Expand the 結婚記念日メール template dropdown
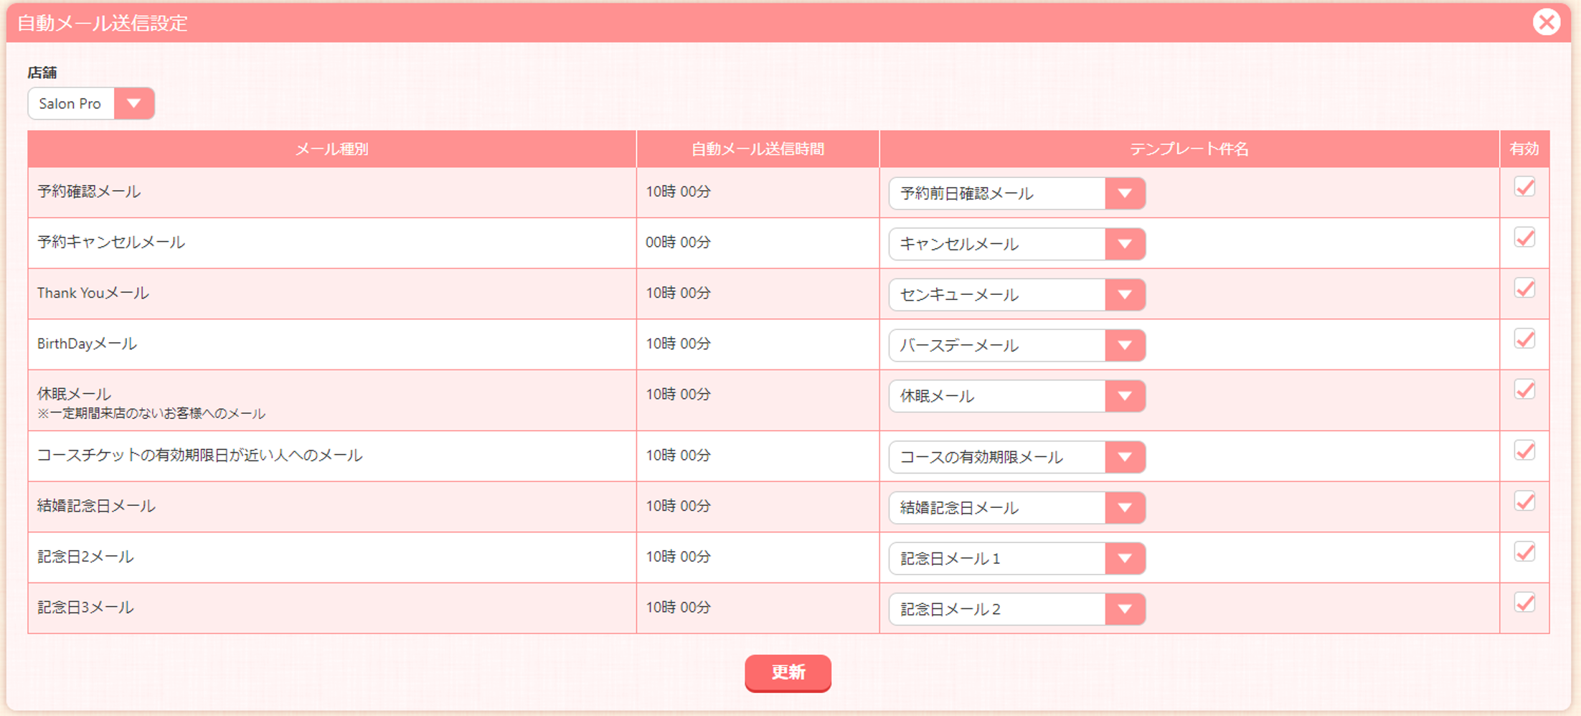This screenshot has height=716, width=1581. click(x=1016, y=507)
